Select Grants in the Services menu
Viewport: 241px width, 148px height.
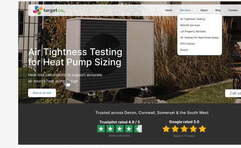pos(184,50)
